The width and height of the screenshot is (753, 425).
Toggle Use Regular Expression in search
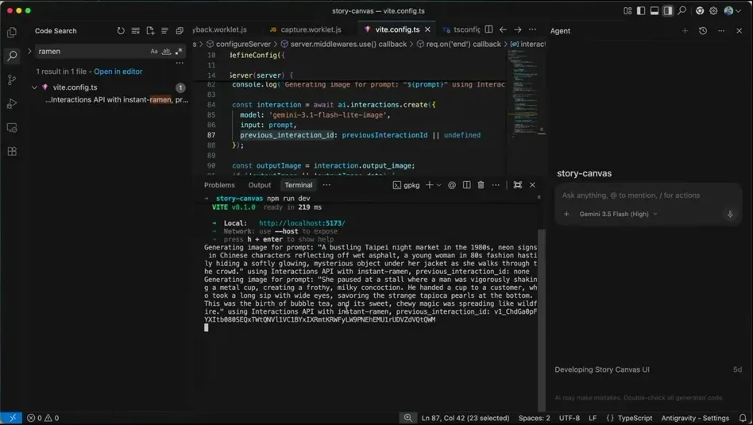[179, 52]
